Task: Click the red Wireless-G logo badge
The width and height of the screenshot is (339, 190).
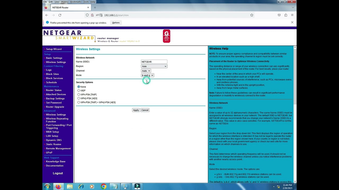Action: (167, 36)
